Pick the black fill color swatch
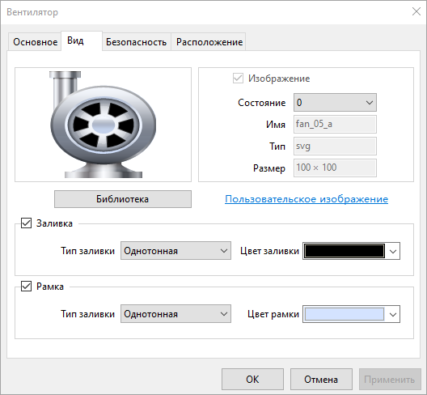Screen dimensions: 427x395 pyautogui.click(x=345, y=251)
